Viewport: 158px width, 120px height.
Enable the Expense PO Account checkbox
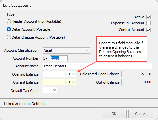(148, 23)
